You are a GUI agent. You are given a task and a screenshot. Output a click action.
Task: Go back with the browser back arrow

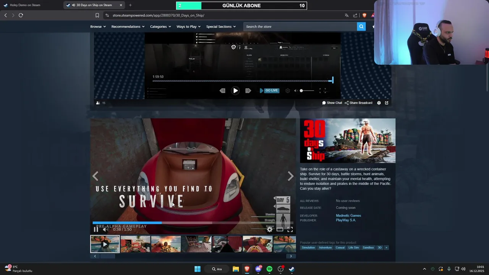(5, 15)
